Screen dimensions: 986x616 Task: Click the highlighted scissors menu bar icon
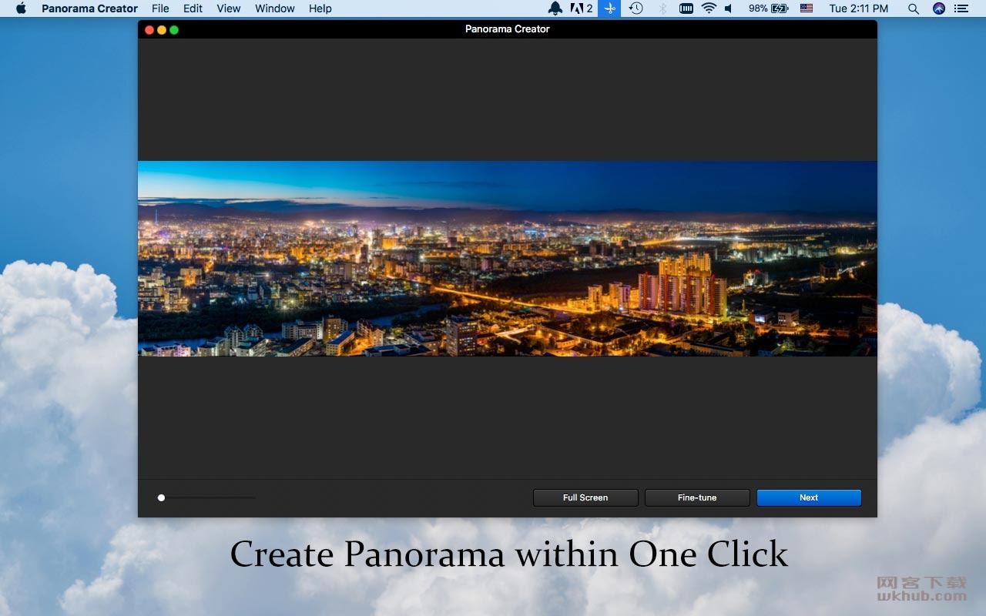click(609, 8)
